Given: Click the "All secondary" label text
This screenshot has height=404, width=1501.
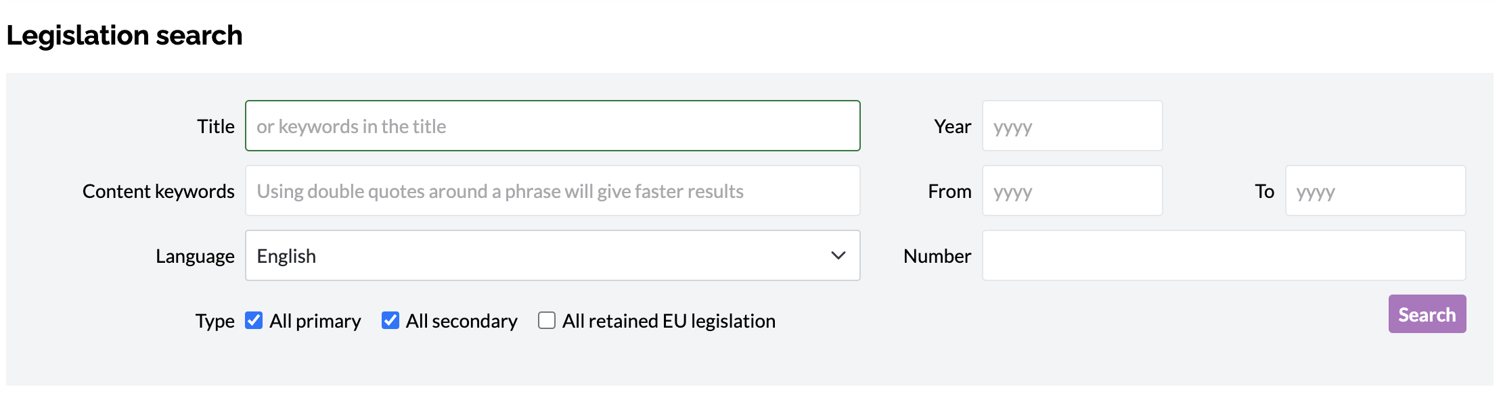Looking at the screenshot, I should coord(462,321).
